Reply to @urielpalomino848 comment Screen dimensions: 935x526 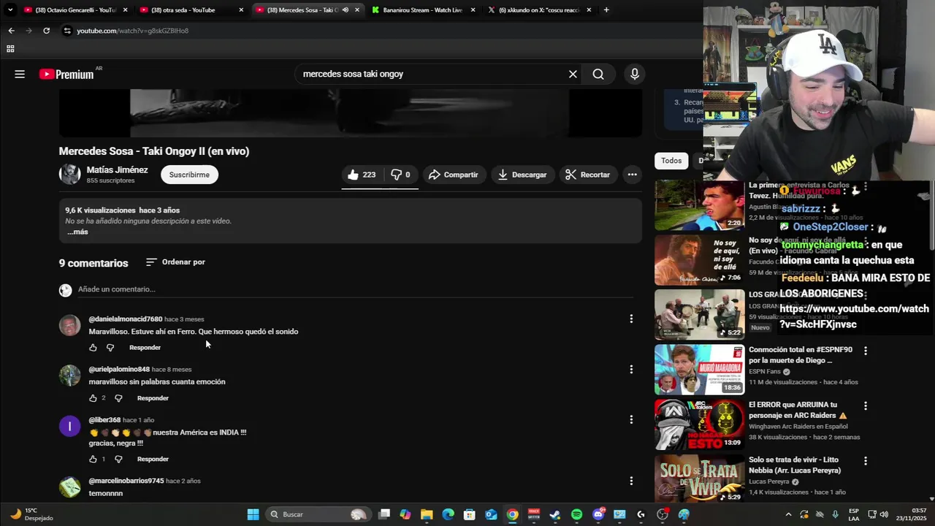(153, 398)
